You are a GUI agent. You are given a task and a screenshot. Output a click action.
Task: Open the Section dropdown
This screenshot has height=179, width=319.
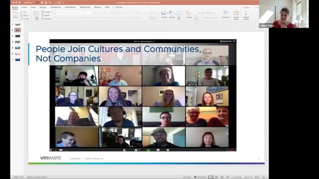(47, 19)
